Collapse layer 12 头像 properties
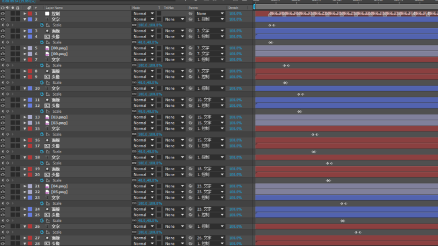This screenshot has height=246, width=438. coord(25,106)
